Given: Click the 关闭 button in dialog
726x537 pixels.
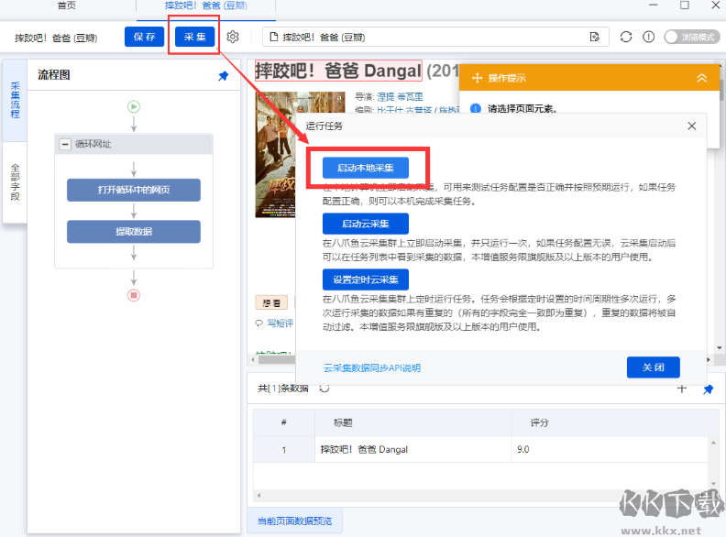Looking at the screenshot, I should [x=653, y=367].
